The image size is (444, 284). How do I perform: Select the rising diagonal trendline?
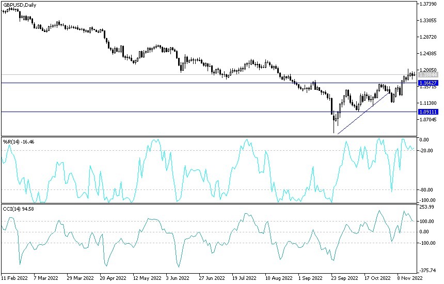point(364,113)
